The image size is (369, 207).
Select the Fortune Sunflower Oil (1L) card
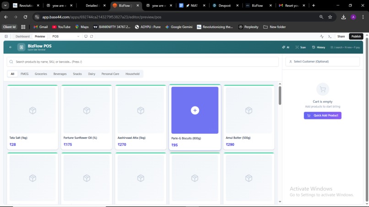(87, 117)
